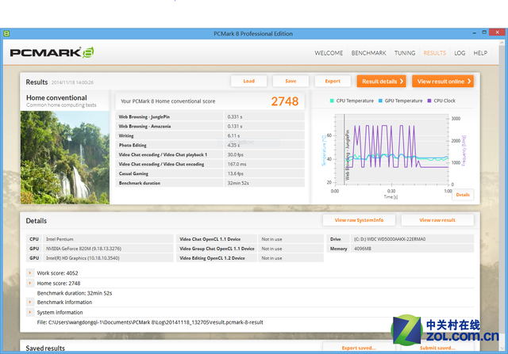Click the WDC drive entry
Viewport: 508px width, 354px height.
click(390, 239)
